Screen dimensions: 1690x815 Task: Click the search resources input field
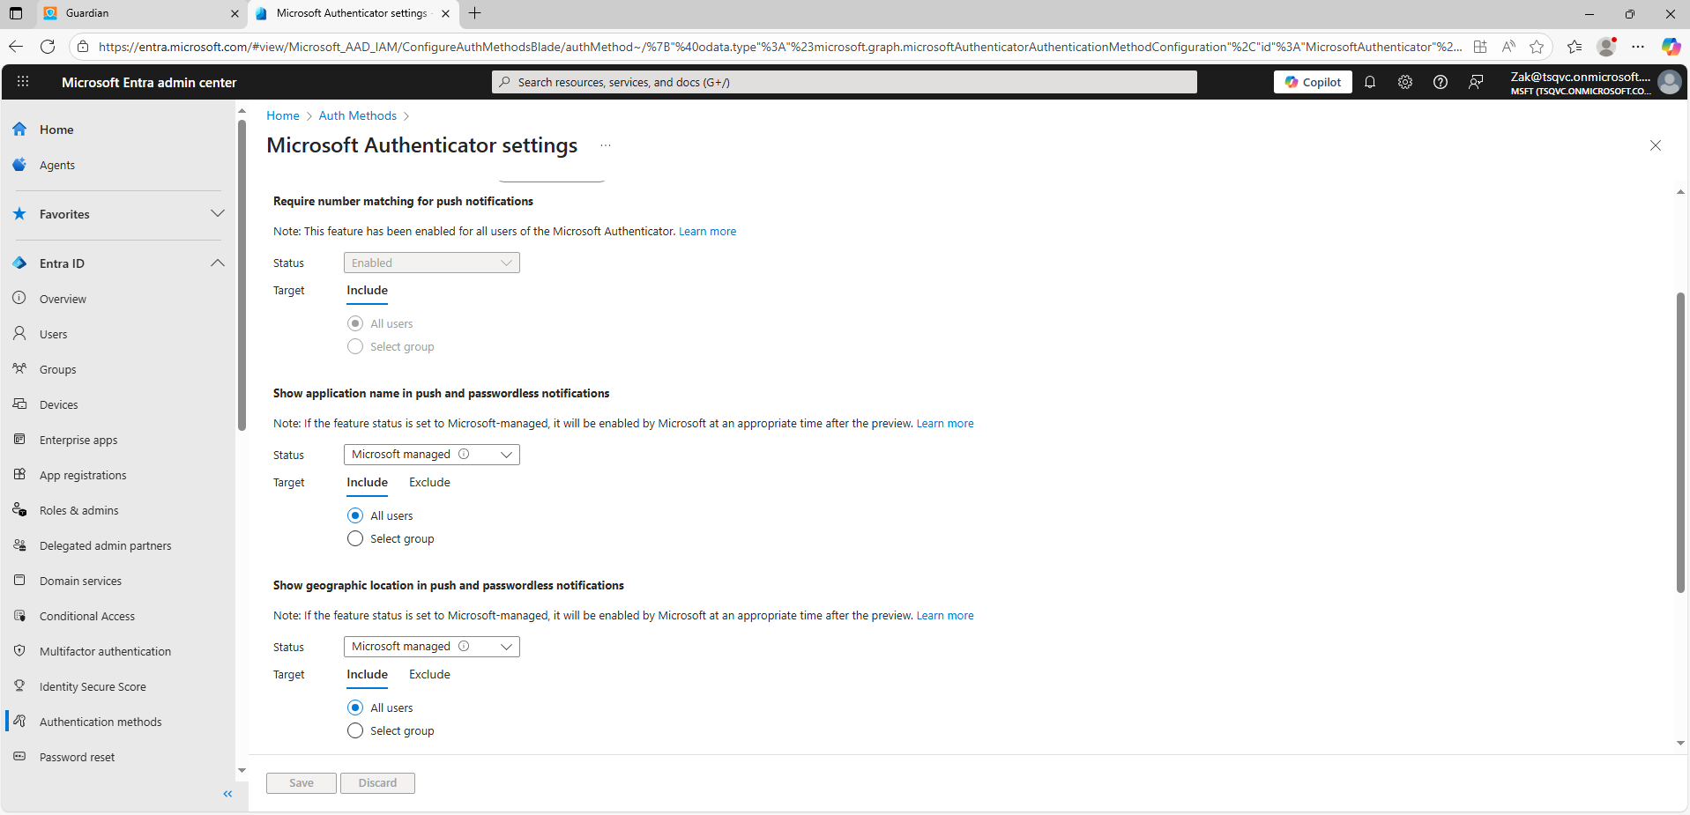point(844,82)
